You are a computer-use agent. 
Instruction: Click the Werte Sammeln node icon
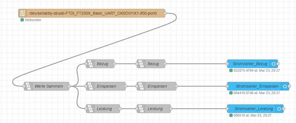pos(28,86)
